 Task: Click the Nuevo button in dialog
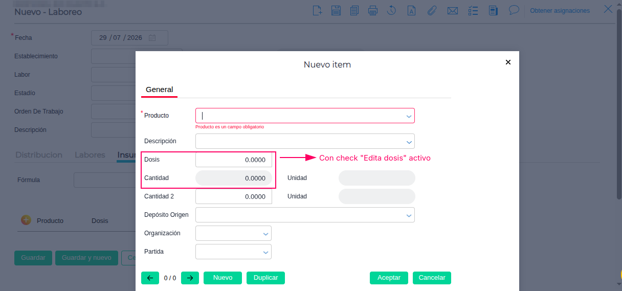[223, 278]
